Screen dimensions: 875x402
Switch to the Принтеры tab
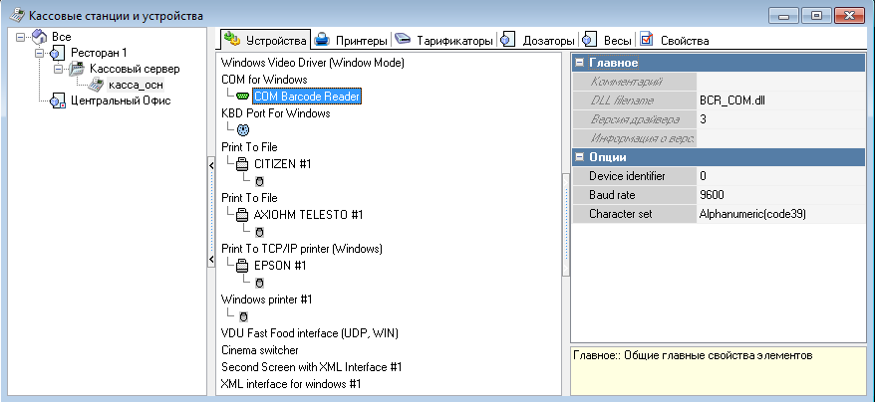click(352, 41)
